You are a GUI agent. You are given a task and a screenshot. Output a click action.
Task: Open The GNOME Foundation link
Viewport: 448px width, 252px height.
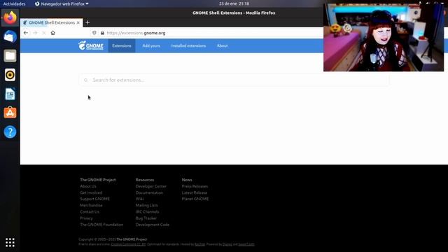pyautogui.click(x=101, y=225)
